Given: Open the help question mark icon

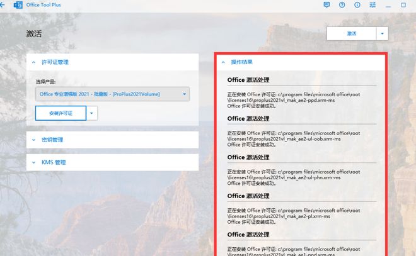Looking at the screenshot, I should tap(342, 5).
